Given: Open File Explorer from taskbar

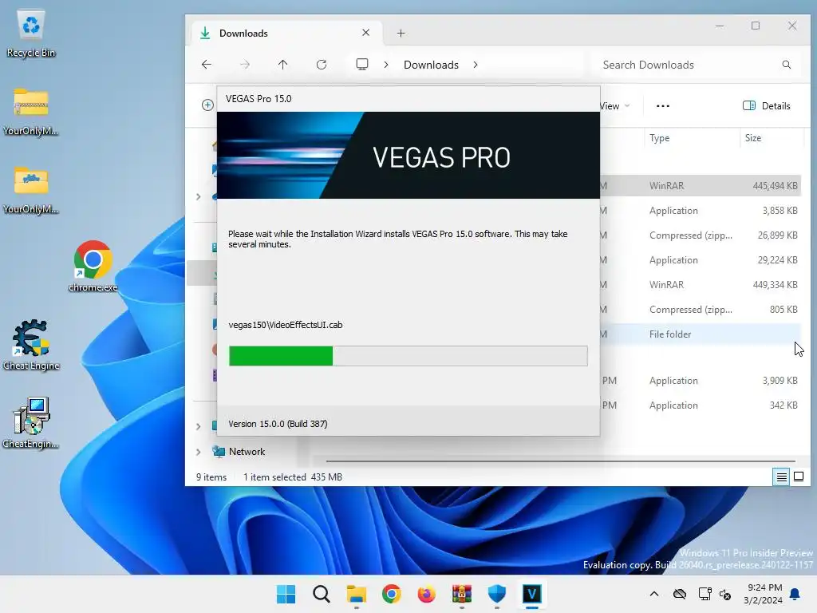Looking at the screenshot, I should click(357, 594).
